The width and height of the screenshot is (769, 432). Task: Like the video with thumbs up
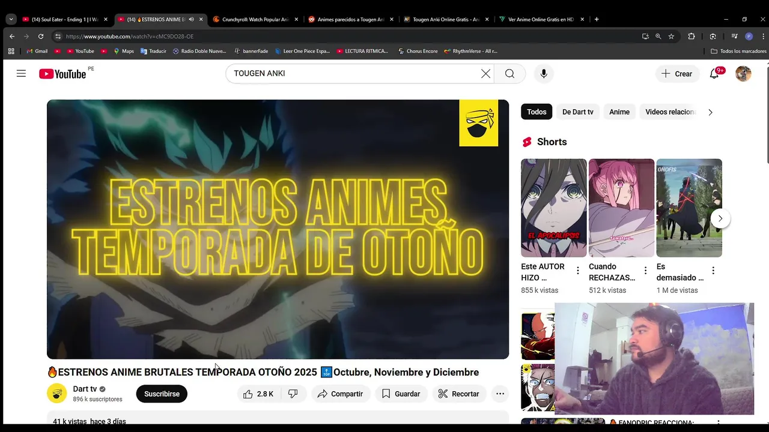point(258,394)
